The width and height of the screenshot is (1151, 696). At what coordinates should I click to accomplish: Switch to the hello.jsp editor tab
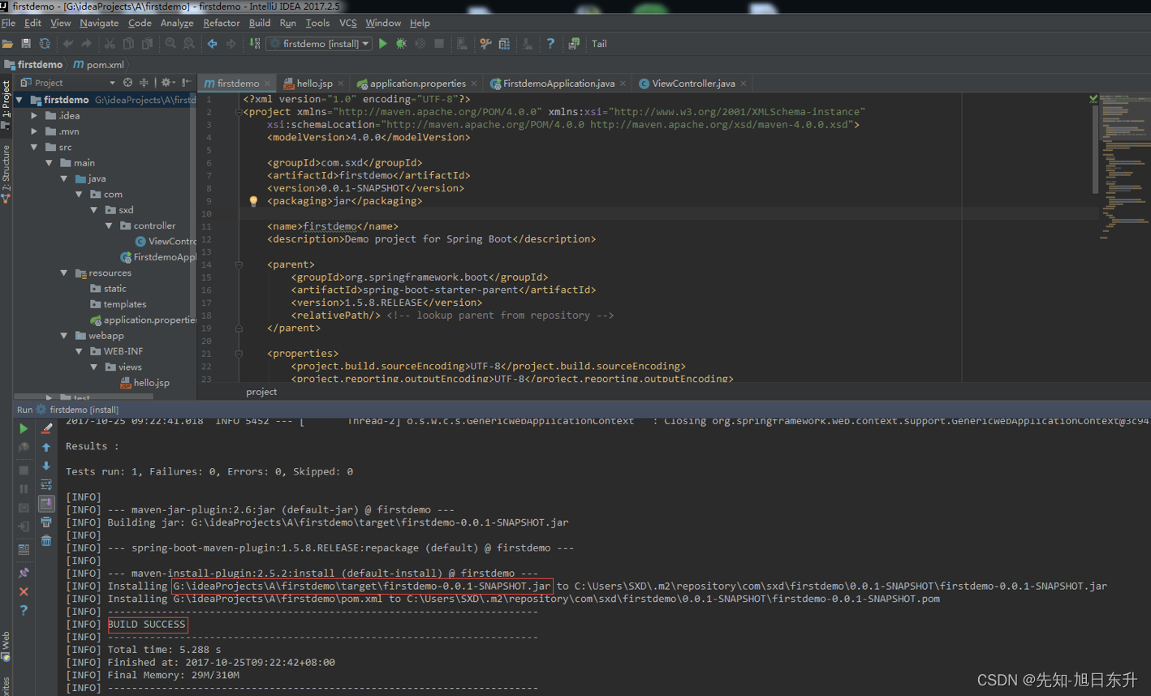[313, 84]
